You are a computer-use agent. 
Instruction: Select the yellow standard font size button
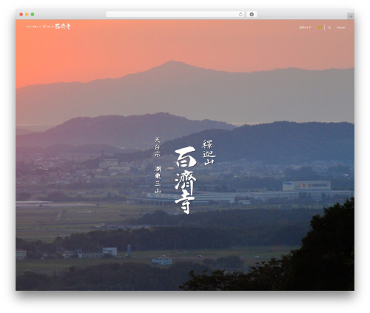click(x=319, y=27)
